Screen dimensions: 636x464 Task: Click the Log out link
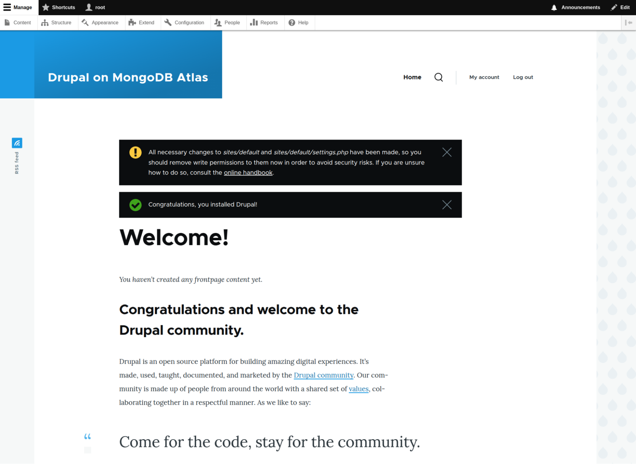tap(523, 77)
